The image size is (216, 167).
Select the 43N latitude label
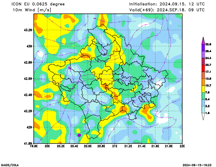pyautogui.click(x=29, y=46)
